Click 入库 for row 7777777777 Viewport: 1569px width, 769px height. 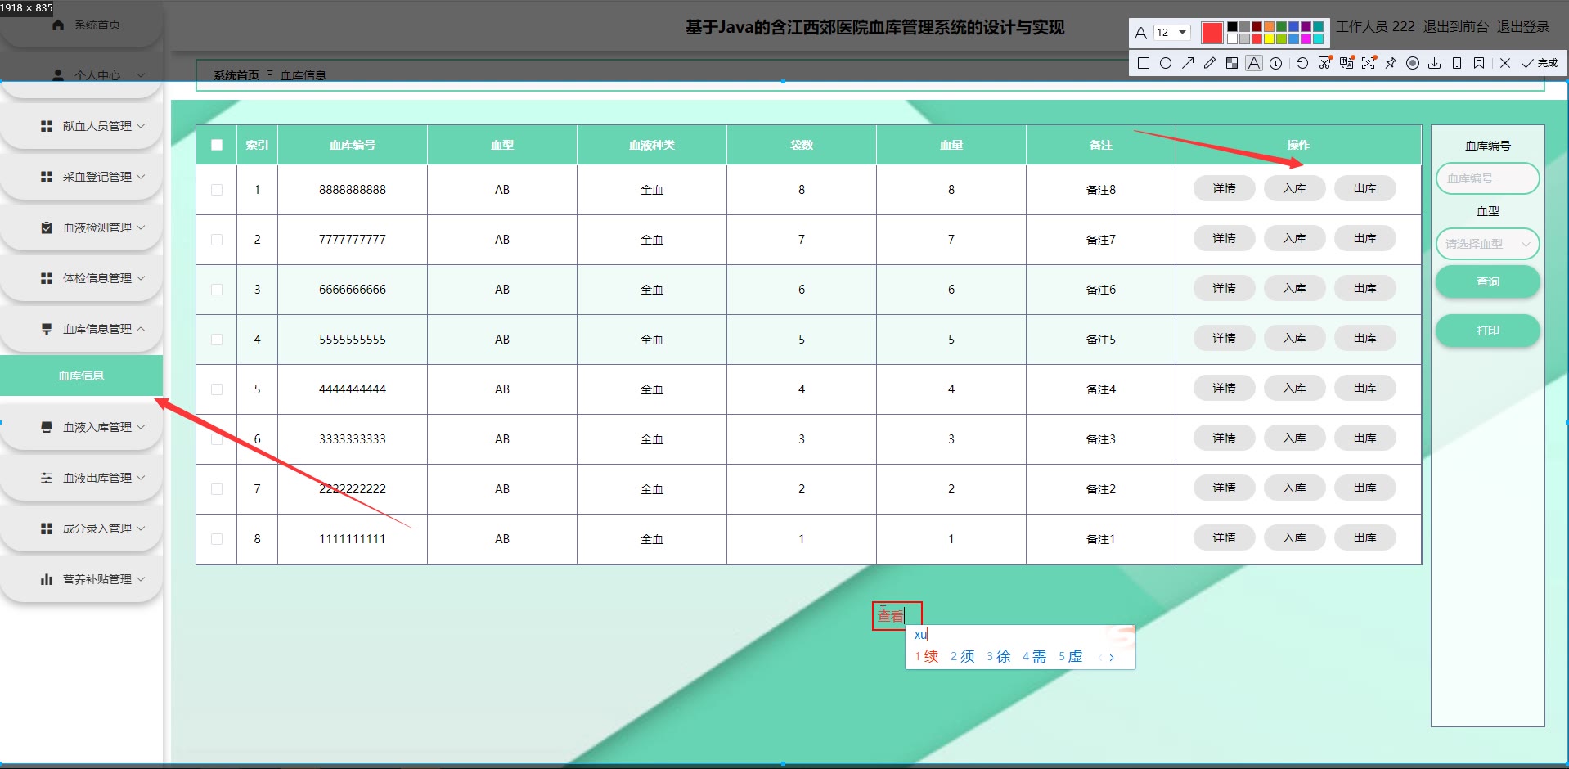pos(1294,238)
